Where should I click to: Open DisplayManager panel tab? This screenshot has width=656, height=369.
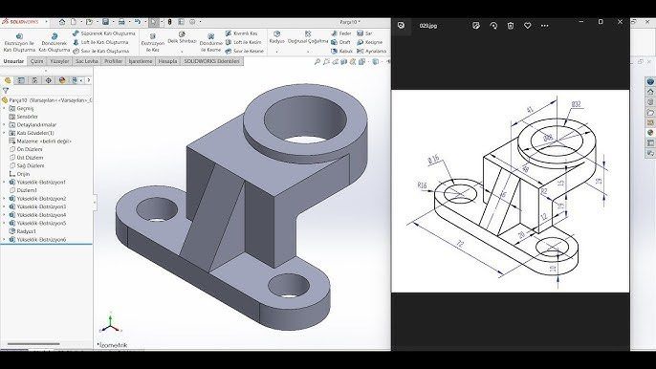tap(62, 80)
